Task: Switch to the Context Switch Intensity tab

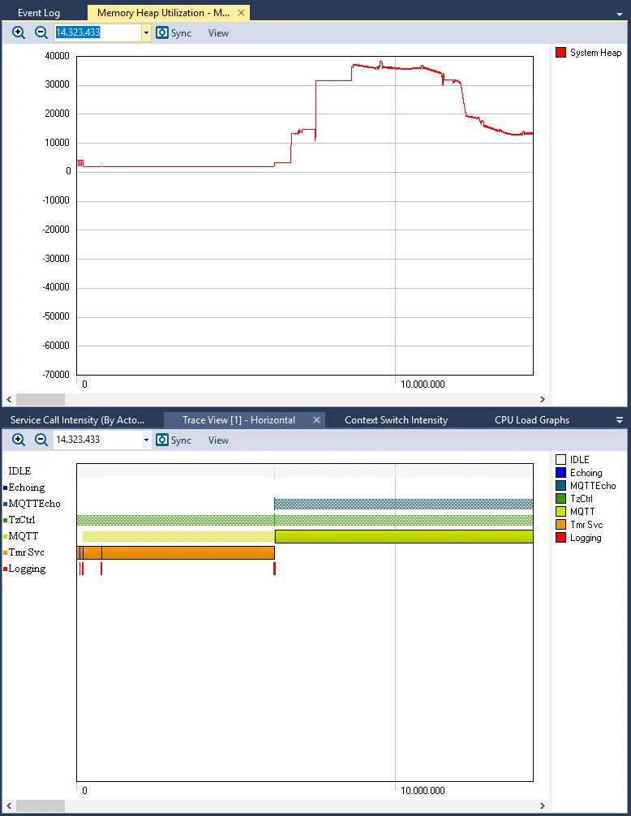Action: coord(396,420)
